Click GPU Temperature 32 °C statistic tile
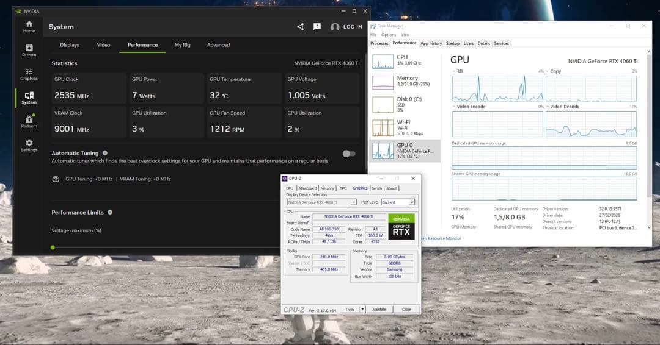Screen dimensions: 660x345 coord(244,88)
